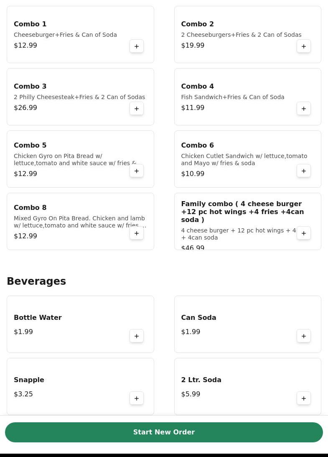Click the Combo 3 price $26.99
The width and height of the screenshot is (328, 457).
tap(25, 108)
